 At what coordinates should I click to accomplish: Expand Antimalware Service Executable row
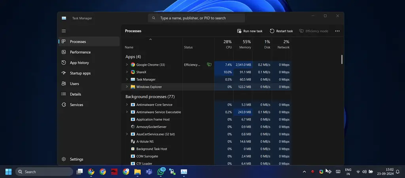[127, 112]
